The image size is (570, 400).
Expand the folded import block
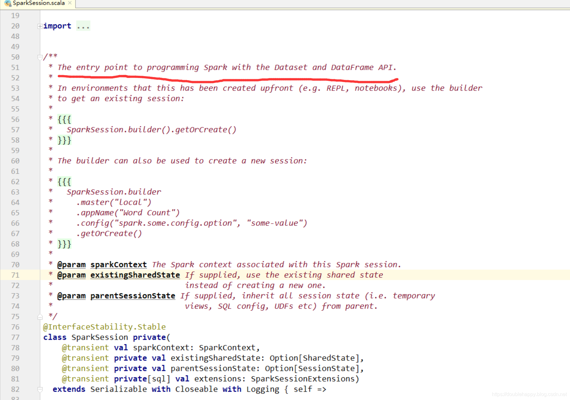click(40, 26)
